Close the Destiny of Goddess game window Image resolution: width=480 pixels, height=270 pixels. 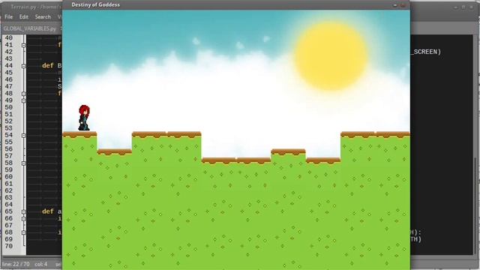coord(403,5)
